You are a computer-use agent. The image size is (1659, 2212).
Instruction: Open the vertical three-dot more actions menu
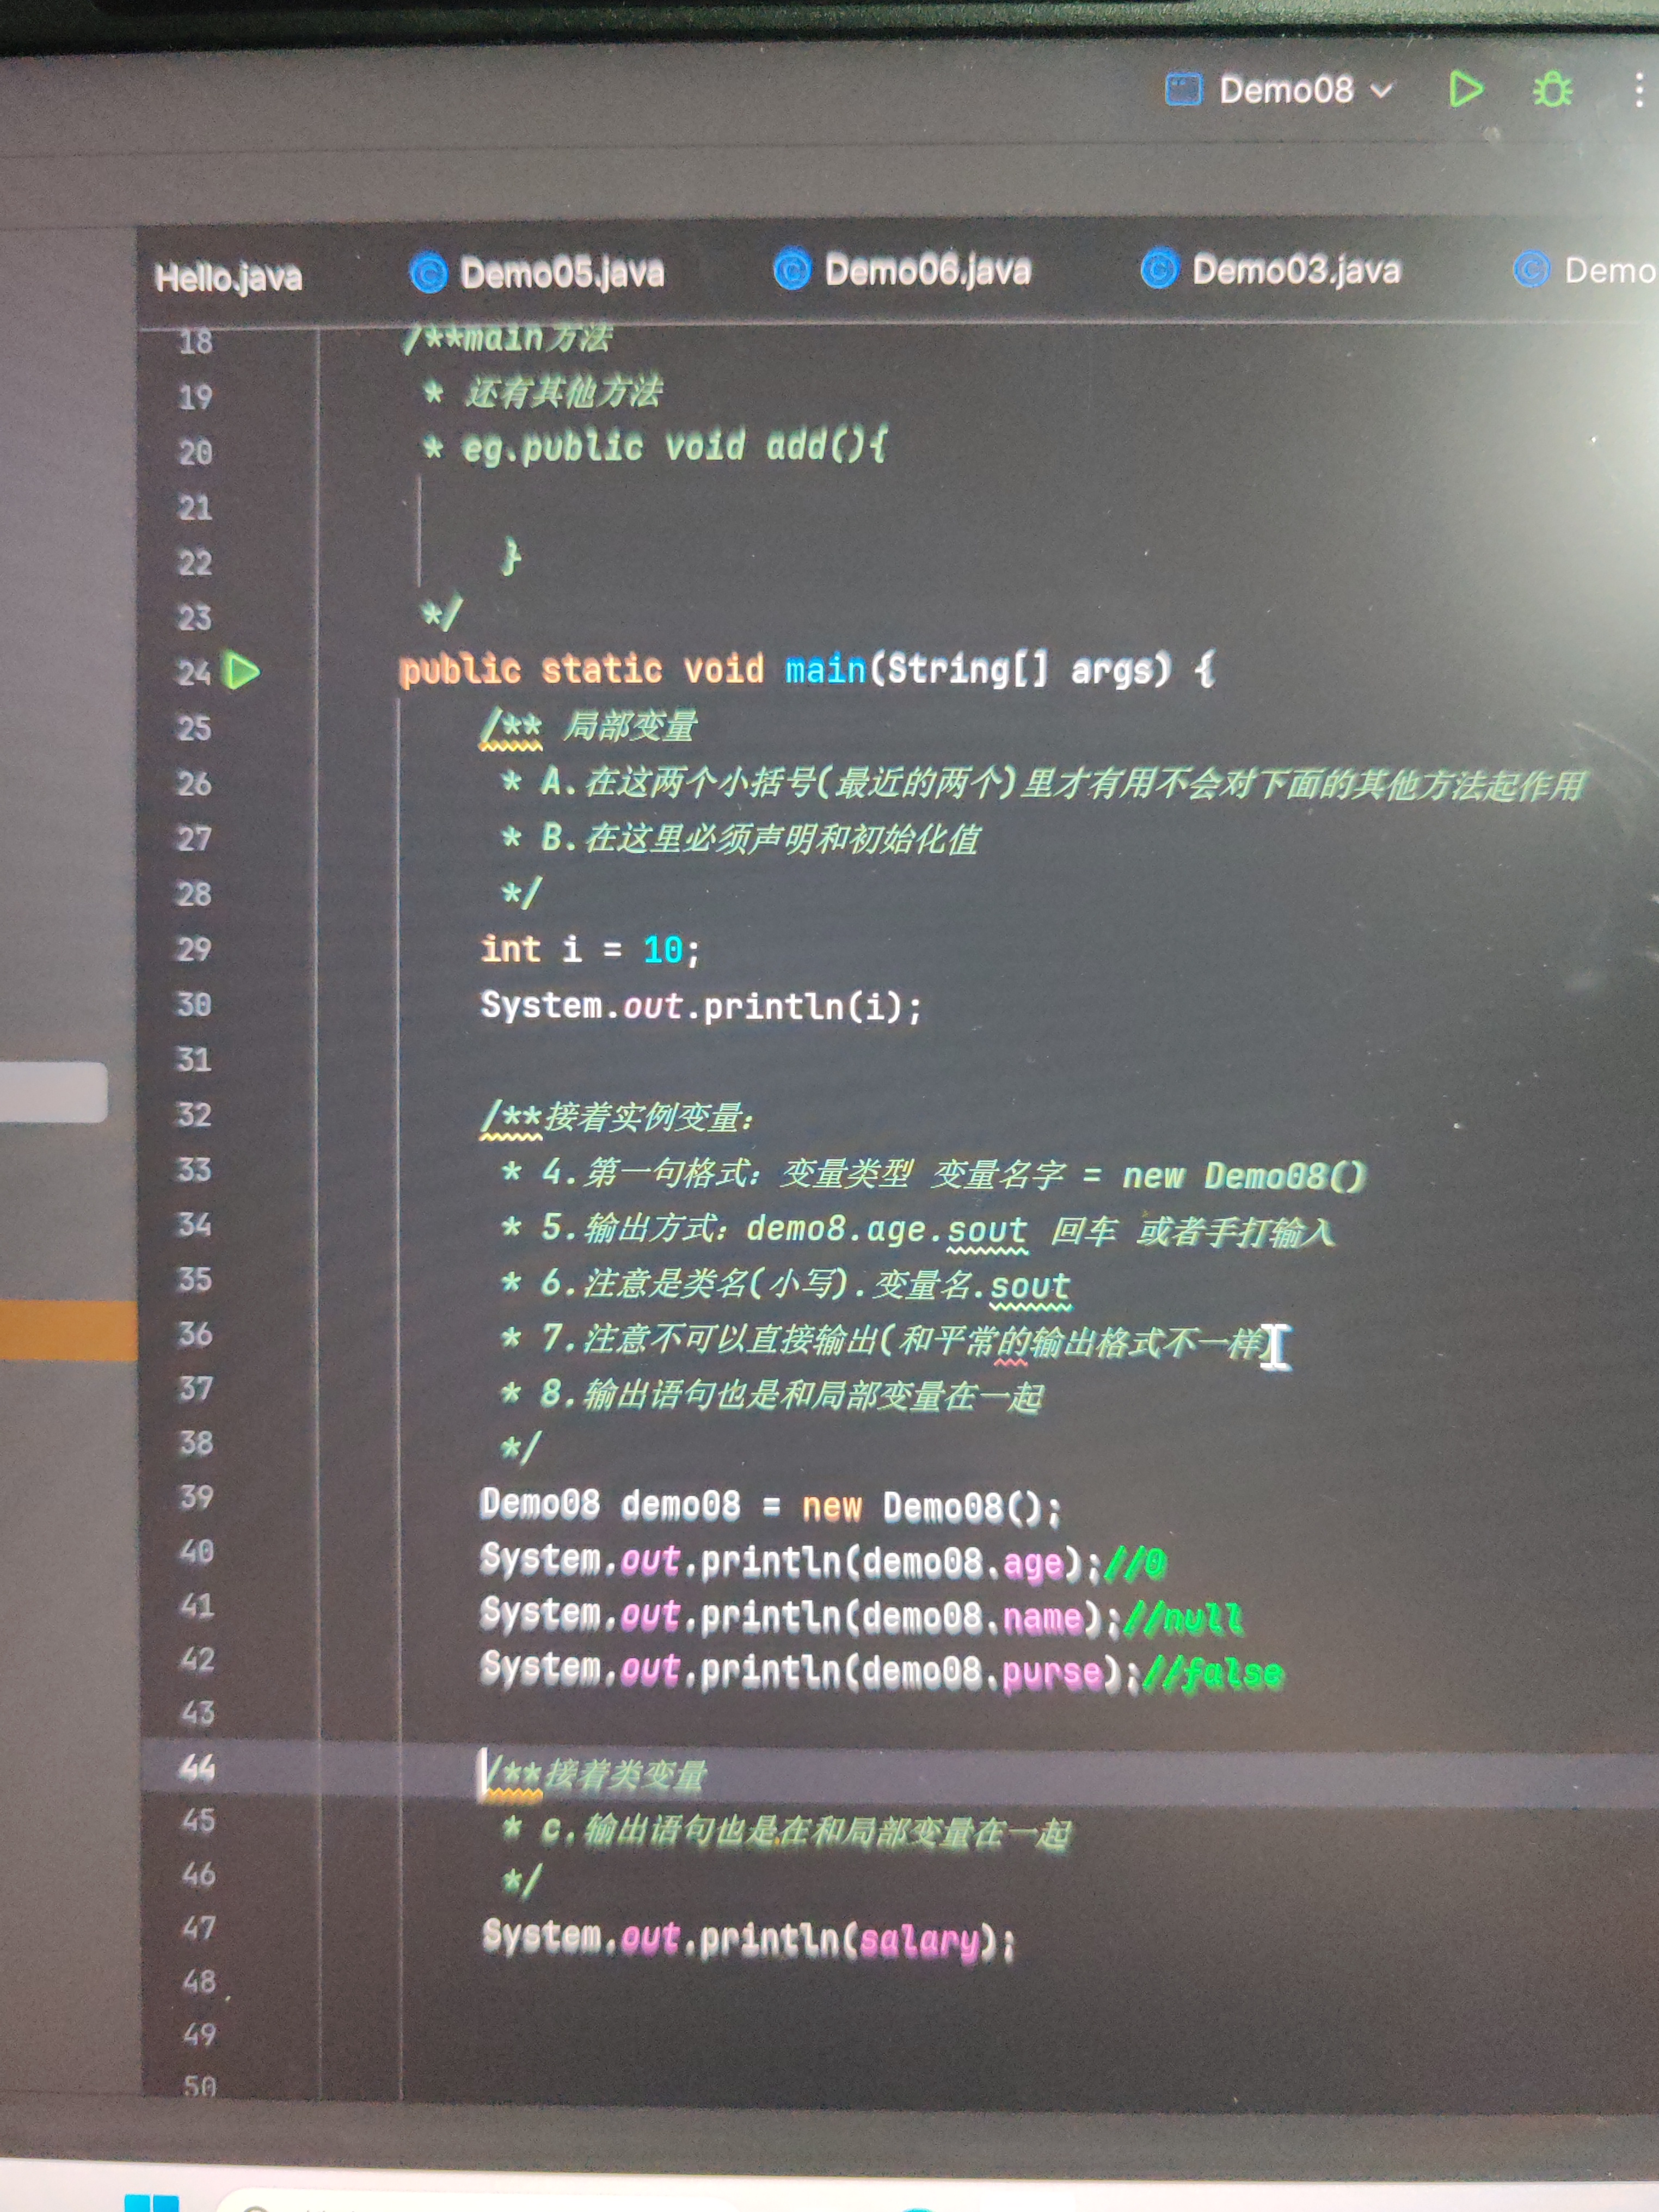[x=1638, y=90]
